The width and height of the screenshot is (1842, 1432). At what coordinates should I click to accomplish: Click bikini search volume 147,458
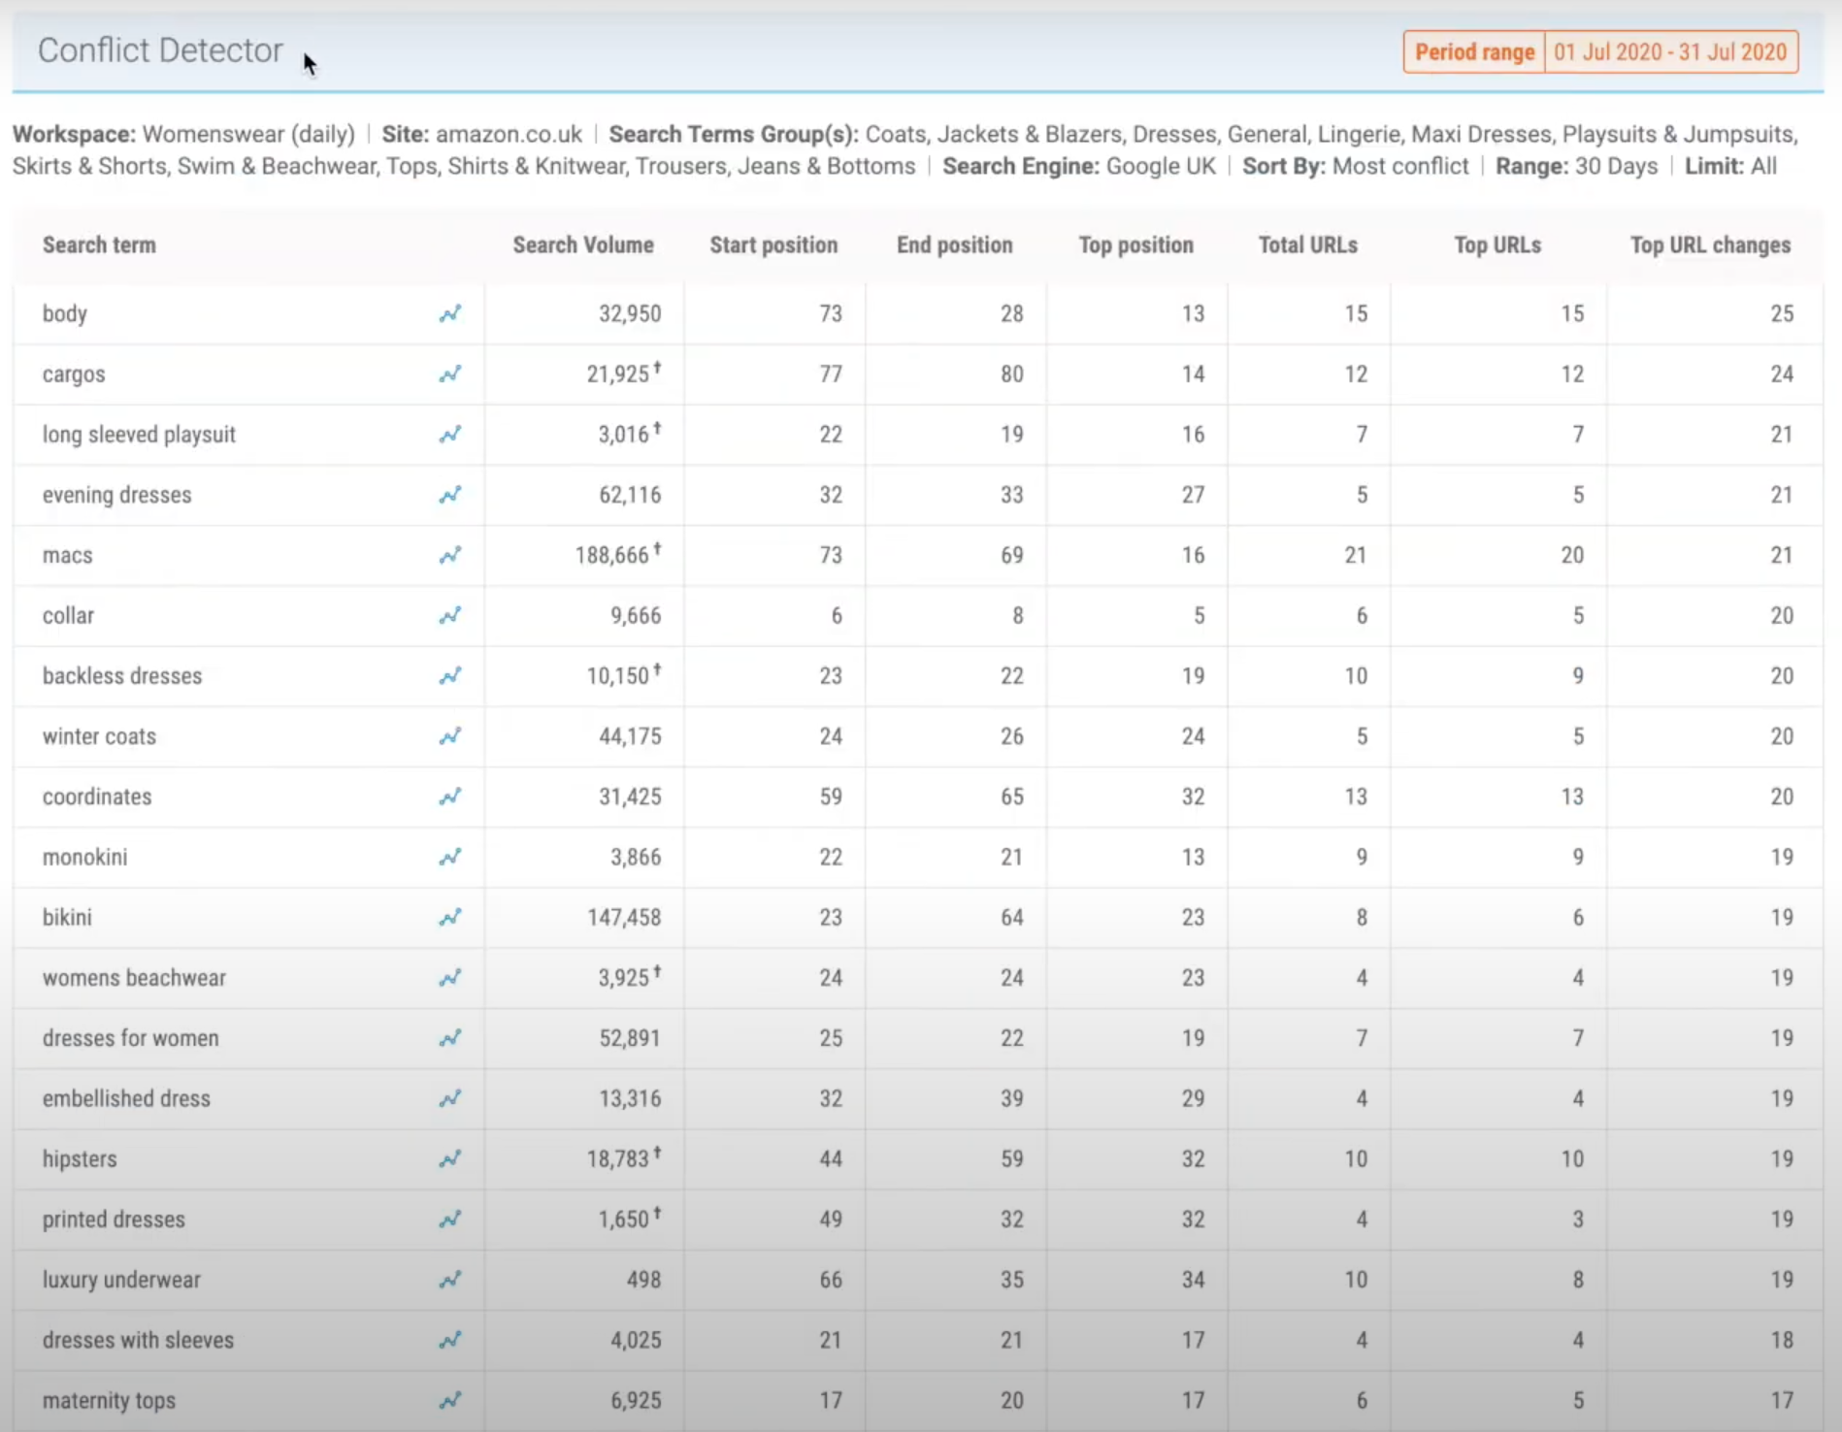pyautogui.click(x=624, y=917)
